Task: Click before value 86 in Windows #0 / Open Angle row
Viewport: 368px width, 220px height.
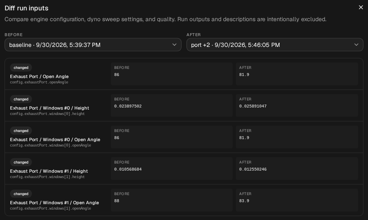Action: pyautogui.click(x=117, y=138)
